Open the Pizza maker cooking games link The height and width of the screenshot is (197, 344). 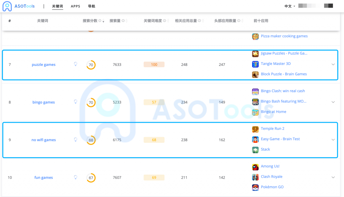(284, 36)
